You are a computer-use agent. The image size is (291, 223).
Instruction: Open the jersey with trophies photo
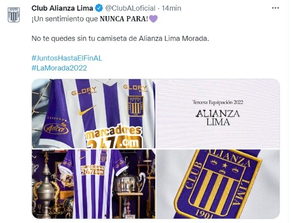[94, 184]
